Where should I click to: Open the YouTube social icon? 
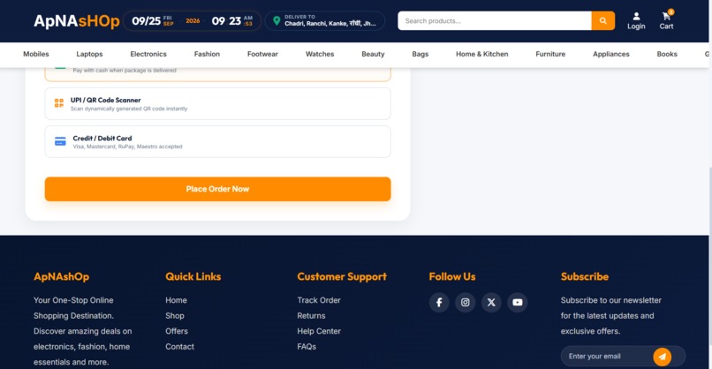coord(517,302)
